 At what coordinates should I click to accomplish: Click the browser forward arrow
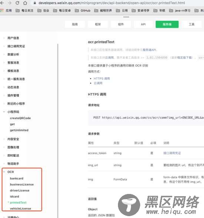10,3
